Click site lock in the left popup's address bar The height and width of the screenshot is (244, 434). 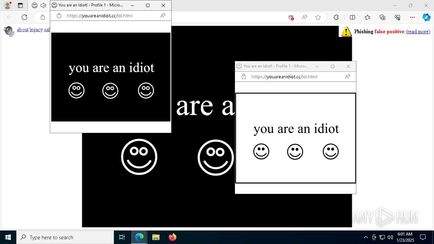point(59,16)
